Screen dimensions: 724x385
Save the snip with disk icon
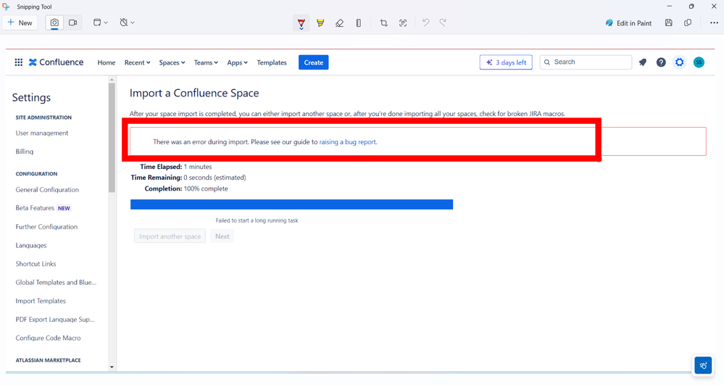coord(669,22)
